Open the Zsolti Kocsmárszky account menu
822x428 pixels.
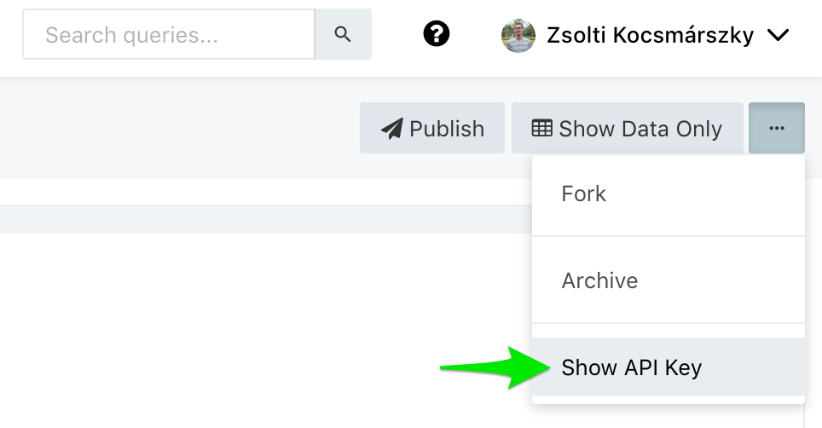click(650, 35)
